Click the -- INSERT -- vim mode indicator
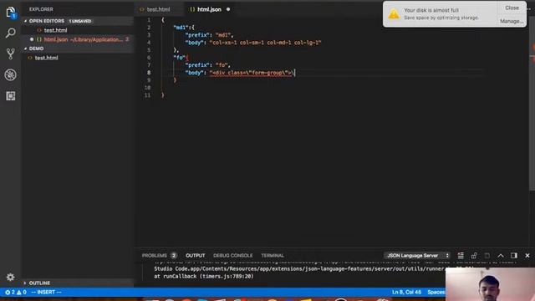The width and height of the screenshot is (535, 301). click(x=46, y=293)
